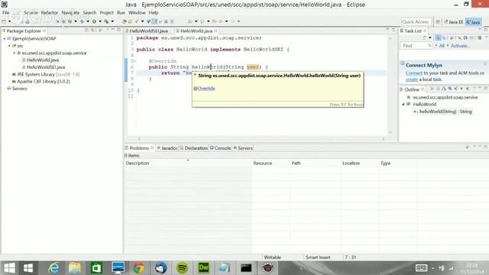489x275 pixels.
Task: Switch to the Console tab
Action: pos(221,148)
